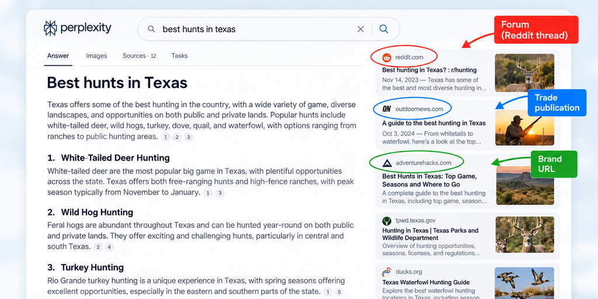Click the Outdoor News ON favicon
The image size is (598, 299).
(387, 109)
